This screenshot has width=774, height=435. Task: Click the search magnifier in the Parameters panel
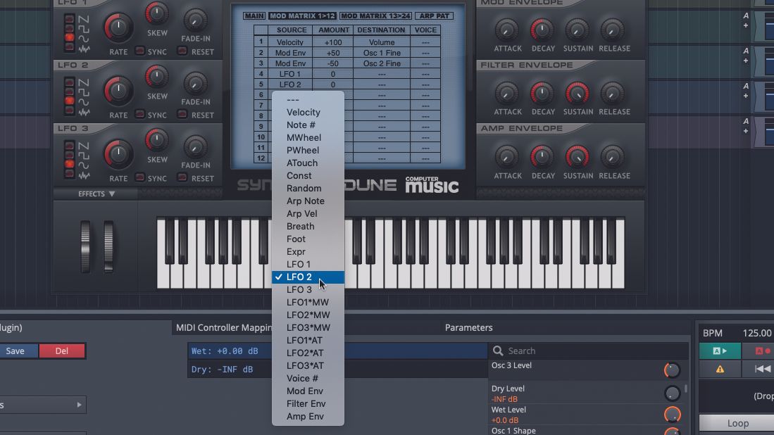tap(499, 350)
